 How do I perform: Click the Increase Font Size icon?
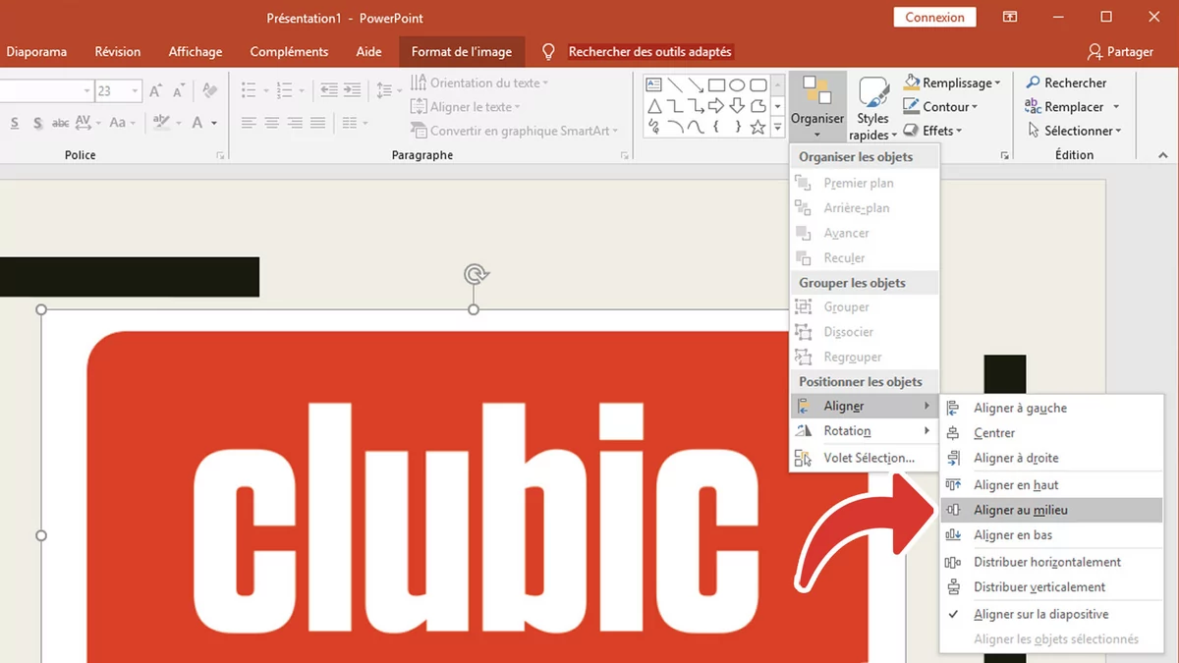click(x=156, y=91)
